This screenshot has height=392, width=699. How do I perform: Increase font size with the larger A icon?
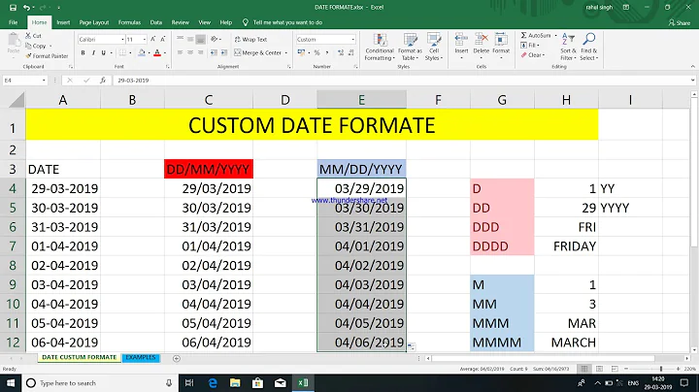coord(153,39)
